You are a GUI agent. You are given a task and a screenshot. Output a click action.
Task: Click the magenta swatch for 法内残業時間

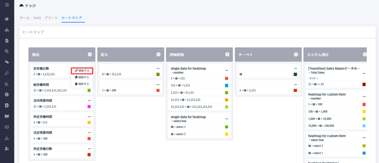click(89, 106)
